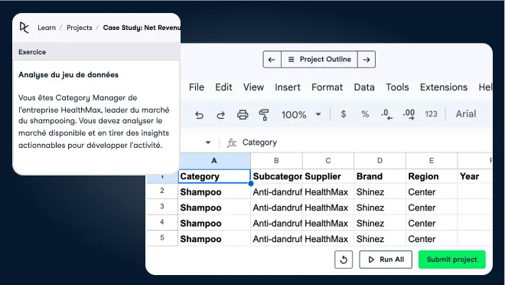Select the Category cell A1
This screenshot has height=285, width=505.
[x=214, y=176]
